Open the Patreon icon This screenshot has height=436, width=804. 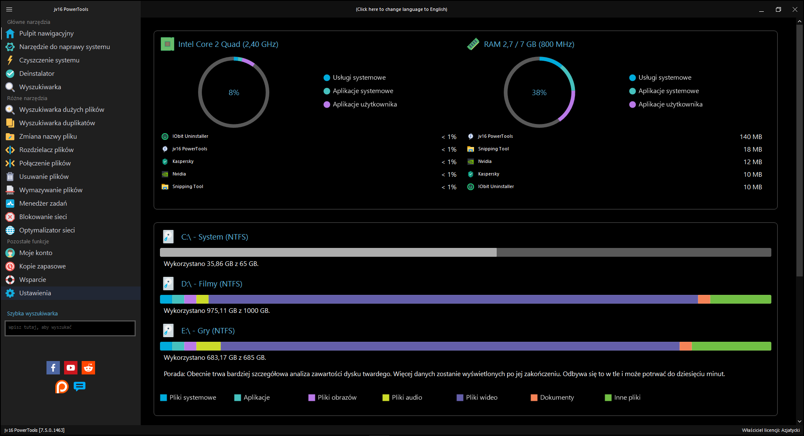click(62, 386)
